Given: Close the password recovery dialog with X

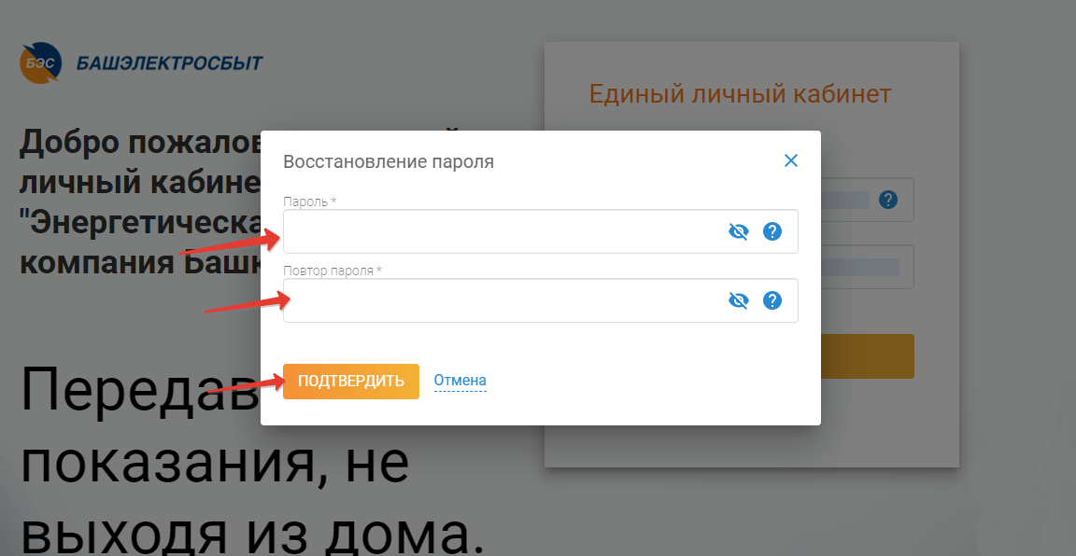Looking at the screenshot, I should pyautogui.click(x=790, y=160).
